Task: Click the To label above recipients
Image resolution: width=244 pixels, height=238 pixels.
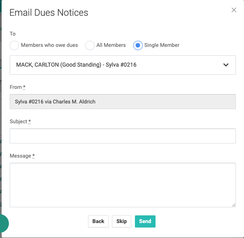Action: (x=13, y=34)
